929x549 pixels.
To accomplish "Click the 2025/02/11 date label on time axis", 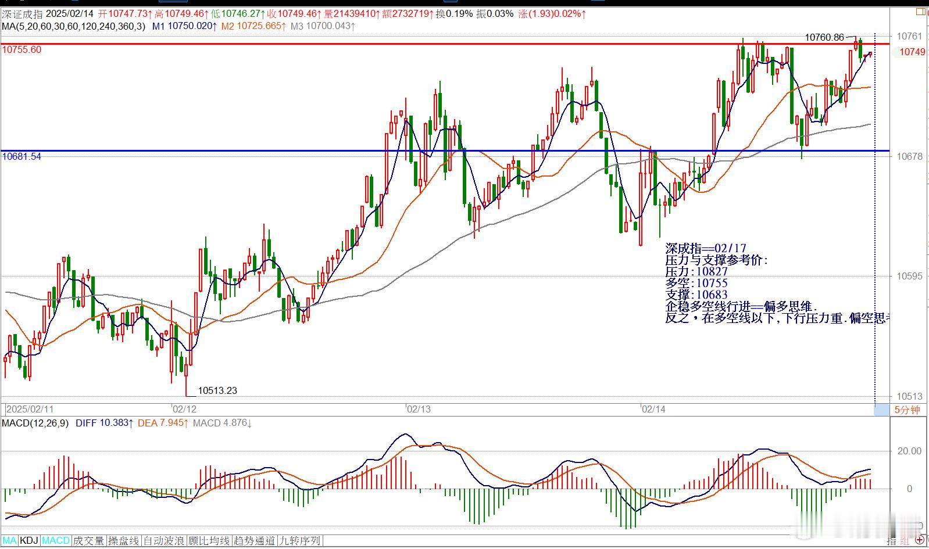I will click(x=30, y=409).
